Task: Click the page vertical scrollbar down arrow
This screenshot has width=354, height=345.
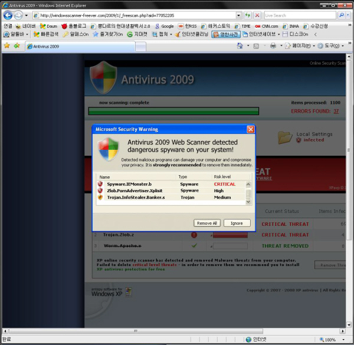Action: [349, 325]
